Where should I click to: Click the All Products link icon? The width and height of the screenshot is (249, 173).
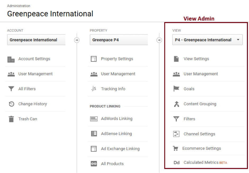tap(94, 164)
